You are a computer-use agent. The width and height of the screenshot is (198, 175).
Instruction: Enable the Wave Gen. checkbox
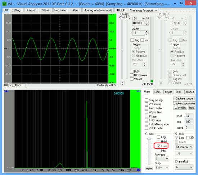[x=147, y=112]
